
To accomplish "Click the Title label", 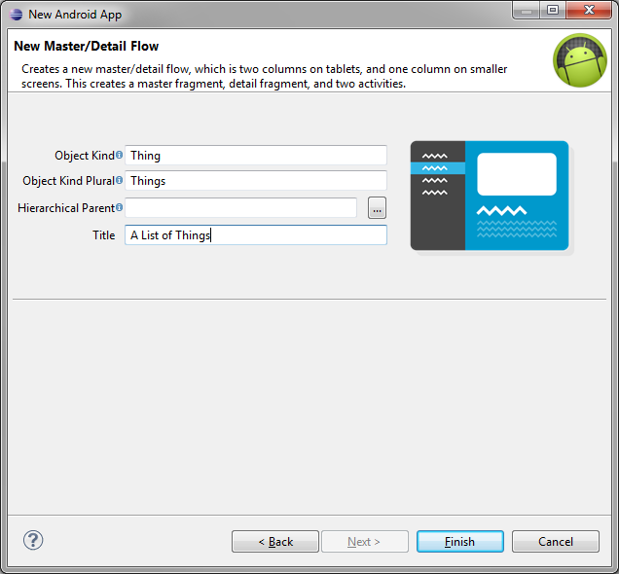I will point(104,235).
